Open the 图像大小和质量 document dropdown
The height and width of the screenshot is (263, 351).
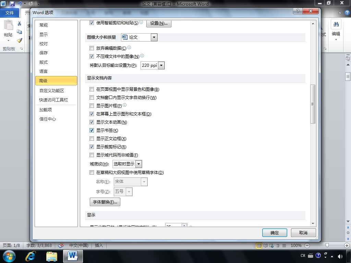coord(154,37)
